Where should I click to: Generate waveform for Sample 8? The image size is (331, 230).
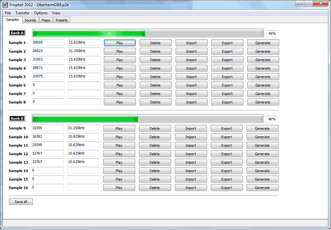point(263,102)
